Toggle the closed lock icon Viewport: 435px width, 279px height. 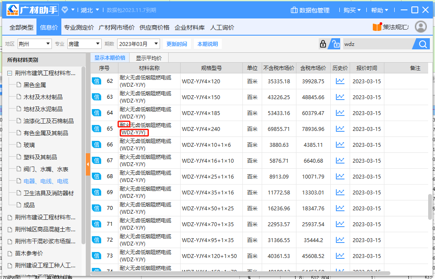(x=323, y=44)
